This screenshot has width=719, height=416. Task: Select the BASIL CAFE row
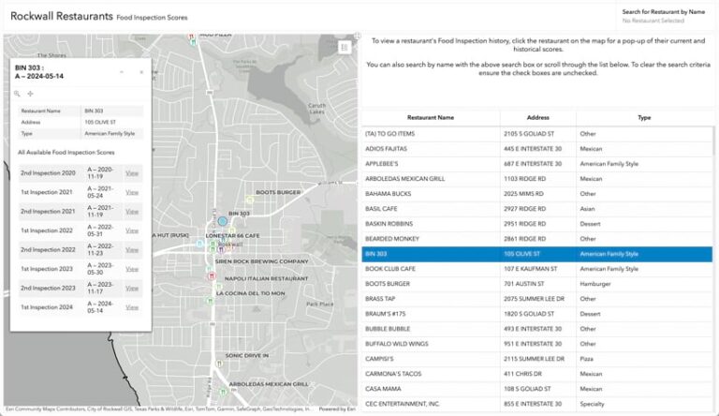pos(537,208)
